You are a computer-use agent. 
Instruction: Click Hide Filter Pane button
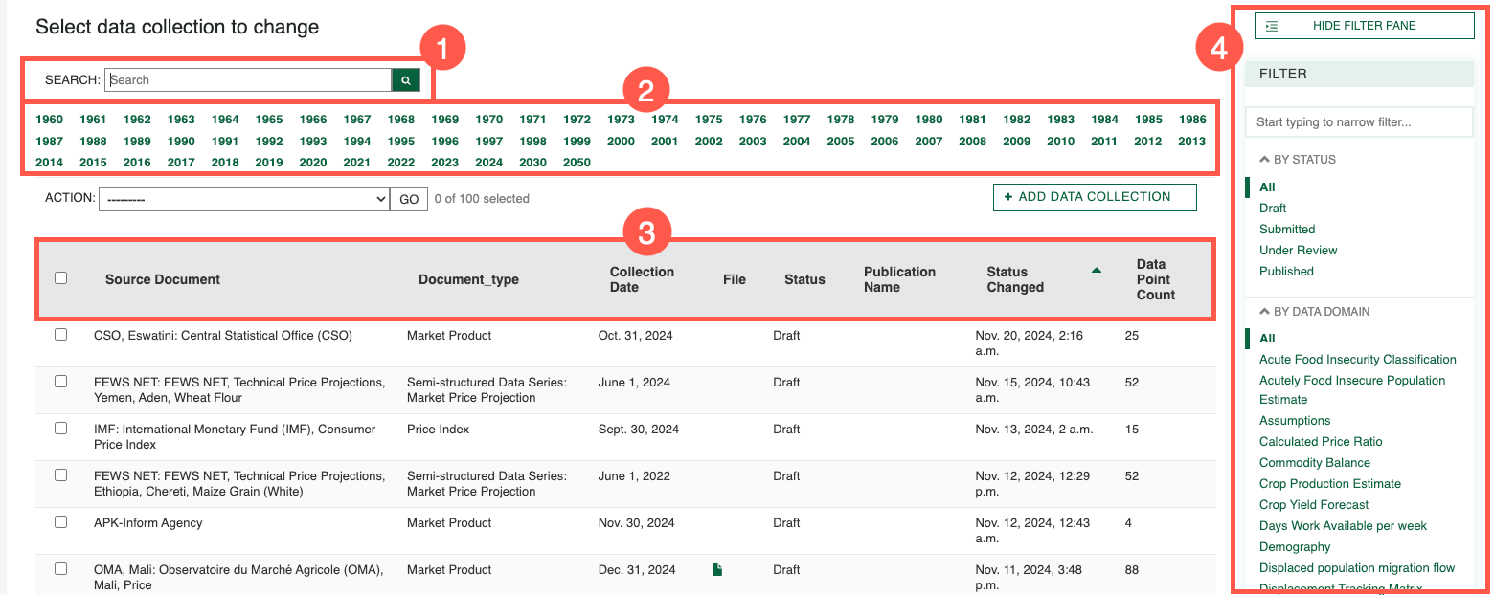point(1365,26)
